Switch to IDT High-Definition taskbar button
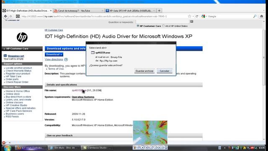The image size is (268, 151). [x=31, y=148]
